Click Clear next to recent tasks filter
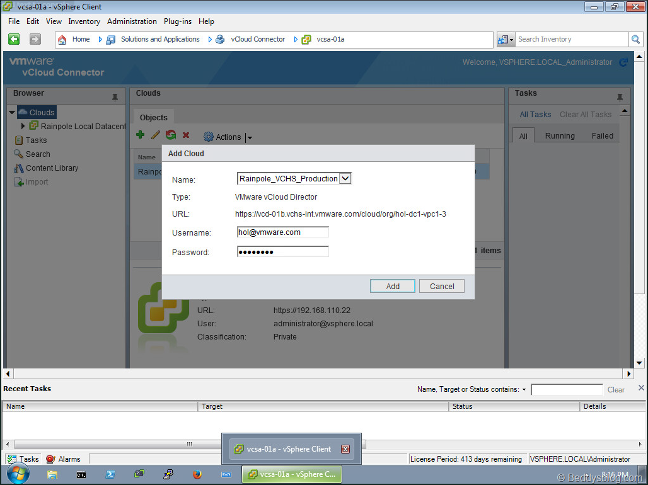Screen dimensions: 648x485 616,389
